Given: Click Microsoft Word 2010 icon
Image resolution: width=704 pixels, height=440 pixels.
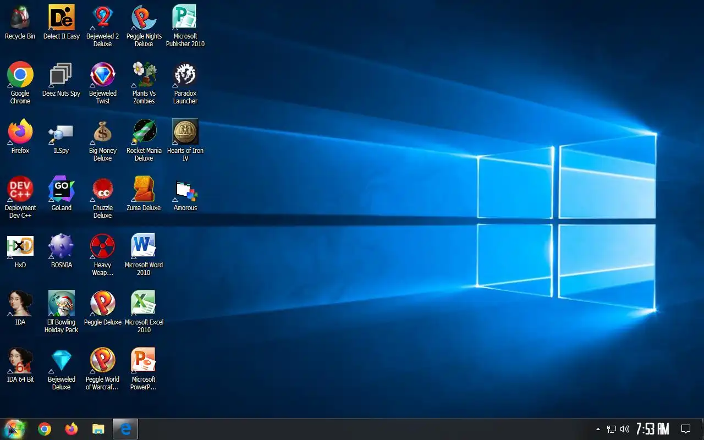Looking at the screenshot, I should point(144,255).
